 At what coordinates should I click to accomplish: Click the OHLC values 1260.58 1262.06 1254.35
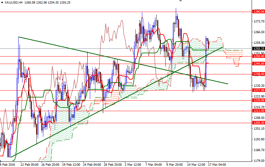(41, 3)
